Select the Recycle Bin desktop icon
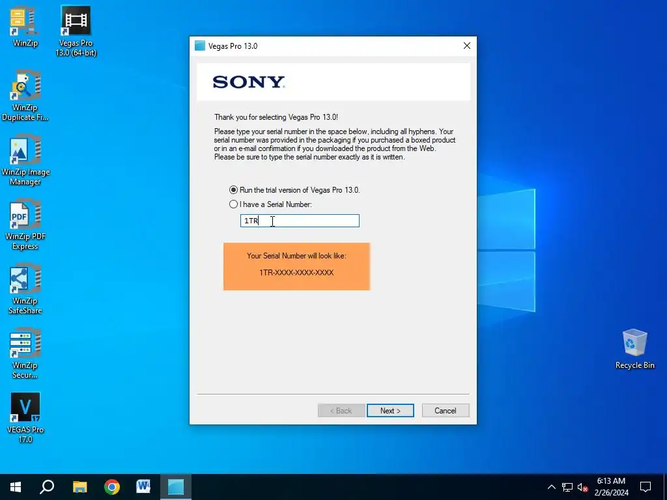The image size is (667, 500). (x=634, y=349)
